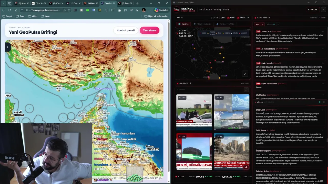The height and width of the screenshot is (184, 328).
Task: Open the YT #3 video thumbnail
Action: coord(194,152)
